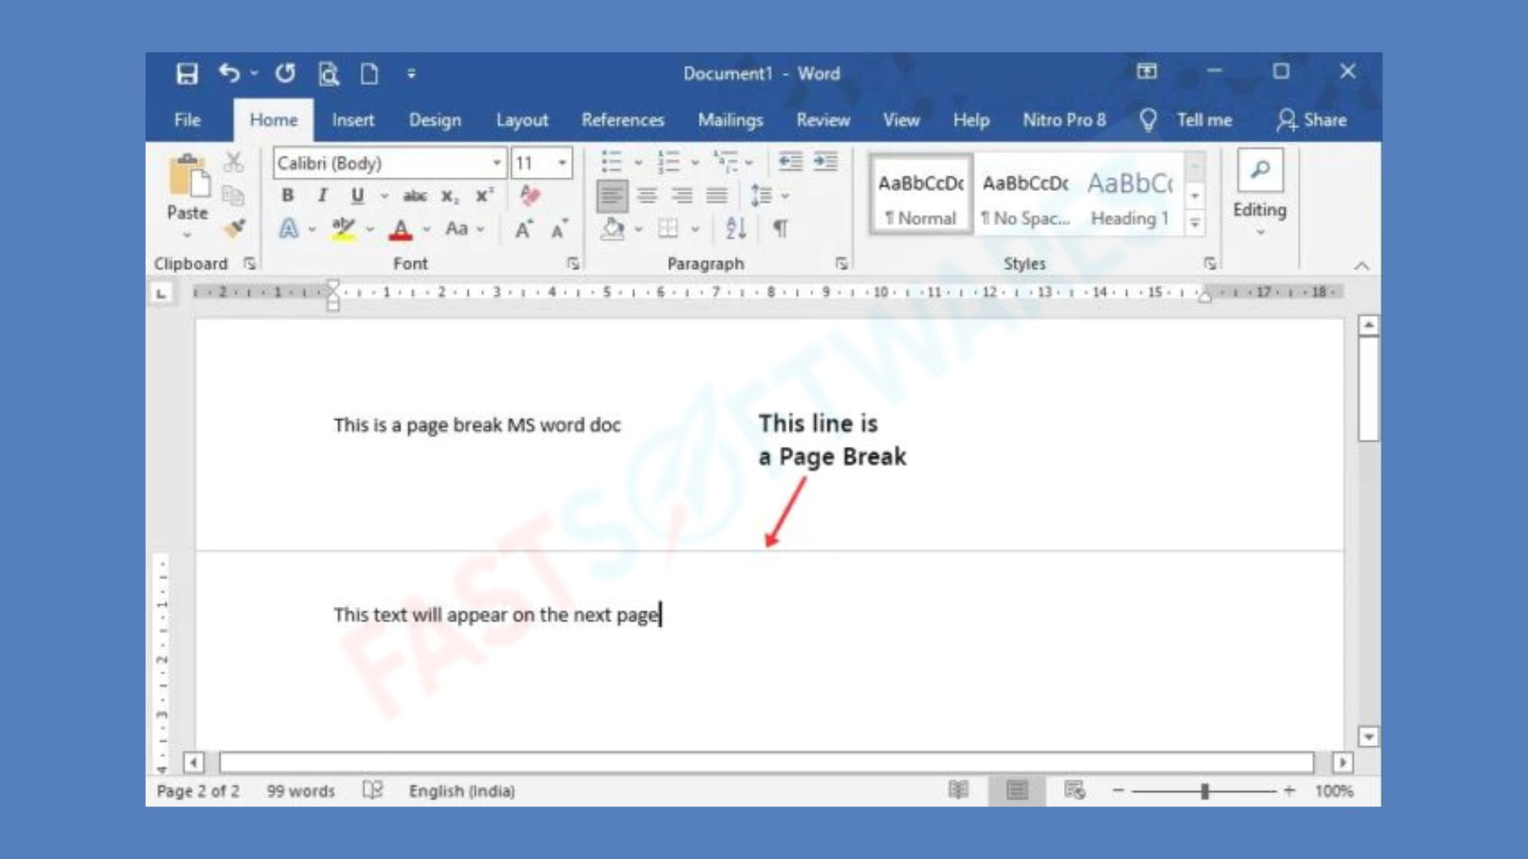Viewport: 1528px width, 859px height.
Task: Open the font size 11 dropdown
Action: click(x=562, y=163)
